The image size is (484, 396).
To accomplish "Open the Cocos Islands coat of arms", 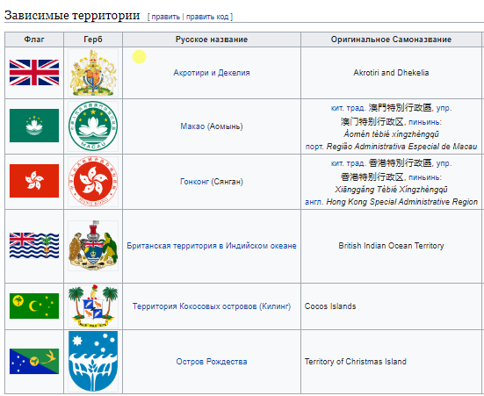I will coord(93,306).
